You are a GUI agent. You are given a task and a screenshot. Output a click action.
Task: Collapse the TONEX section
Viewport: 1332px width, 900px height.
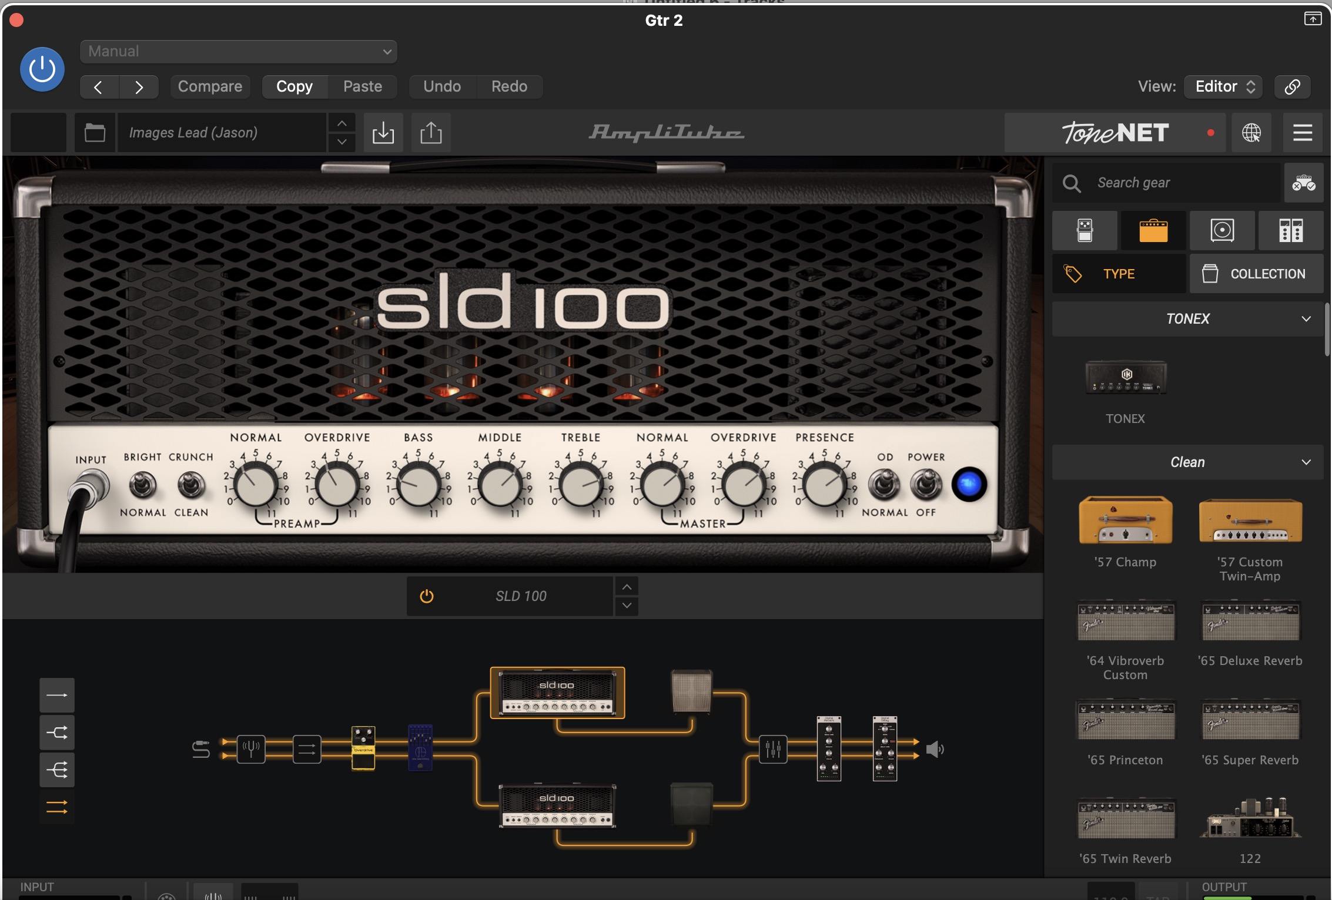1188,319
